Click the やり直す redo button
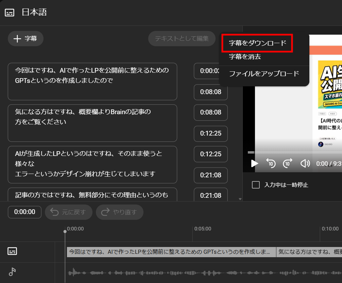This screenshot has height=283, width=342. pos(120,212)
